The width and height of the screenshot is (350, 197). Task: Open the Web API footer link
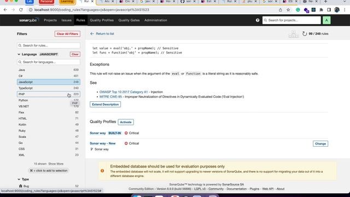click(x=268, y=189)
